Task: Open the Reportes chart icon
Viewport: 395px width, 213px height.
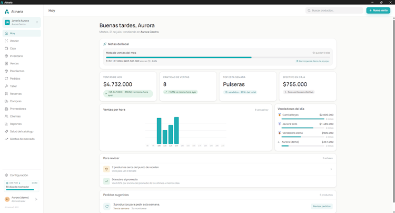Action: 6,124
